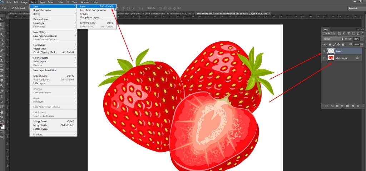Screen dimensions: 366x171
Task: Switch to two-whole-and-a-half-of-strawberries.psd tab
Action: (x=232, y=14)
